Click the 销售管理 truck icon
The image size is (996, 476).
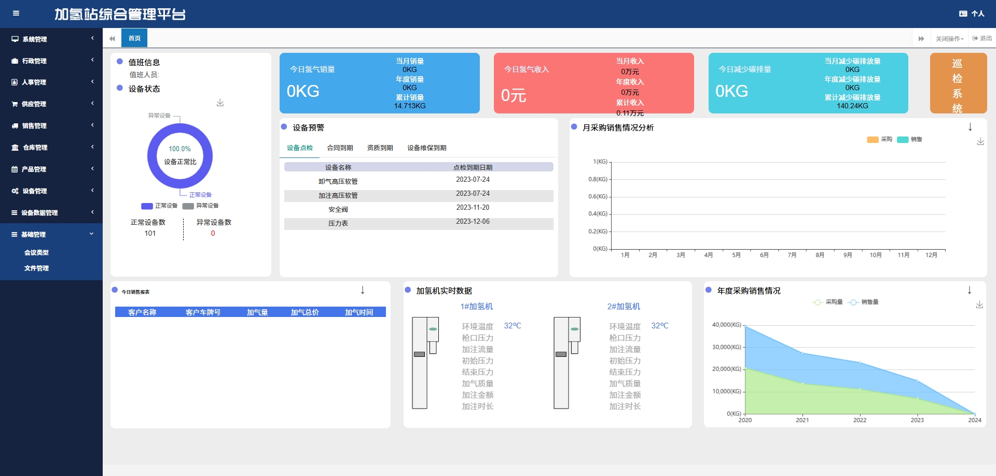15,126
